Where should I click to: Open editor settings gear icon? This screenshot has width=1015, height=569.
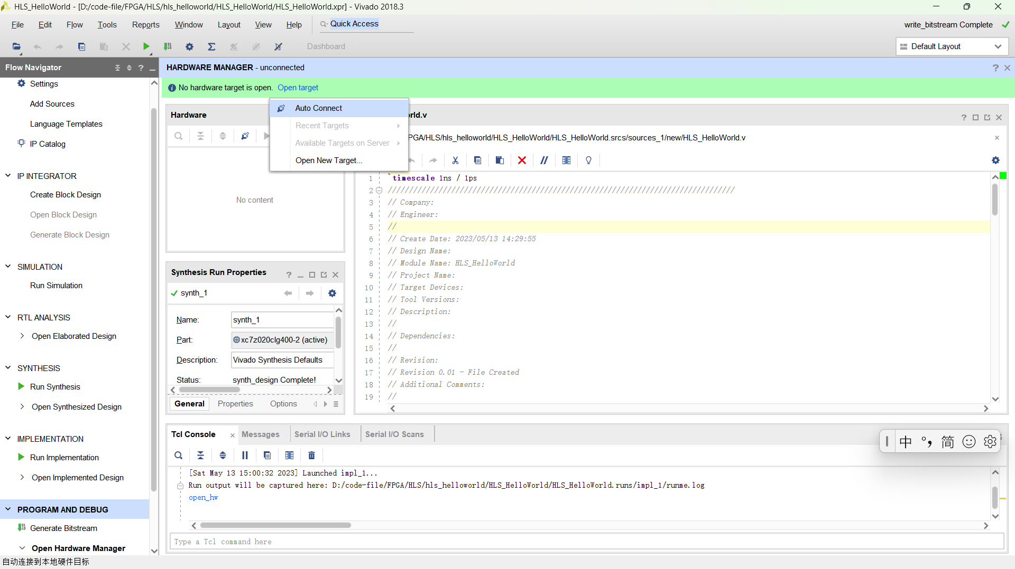click(x=995, y=160)
